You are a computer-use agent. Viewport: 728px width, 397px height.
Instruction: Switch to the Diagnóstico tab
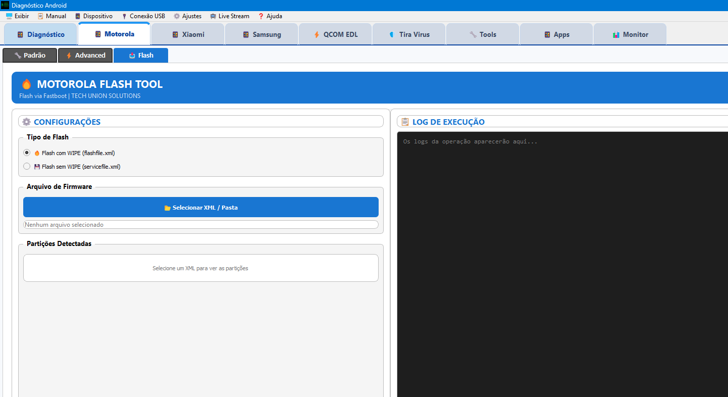(41, 34)
